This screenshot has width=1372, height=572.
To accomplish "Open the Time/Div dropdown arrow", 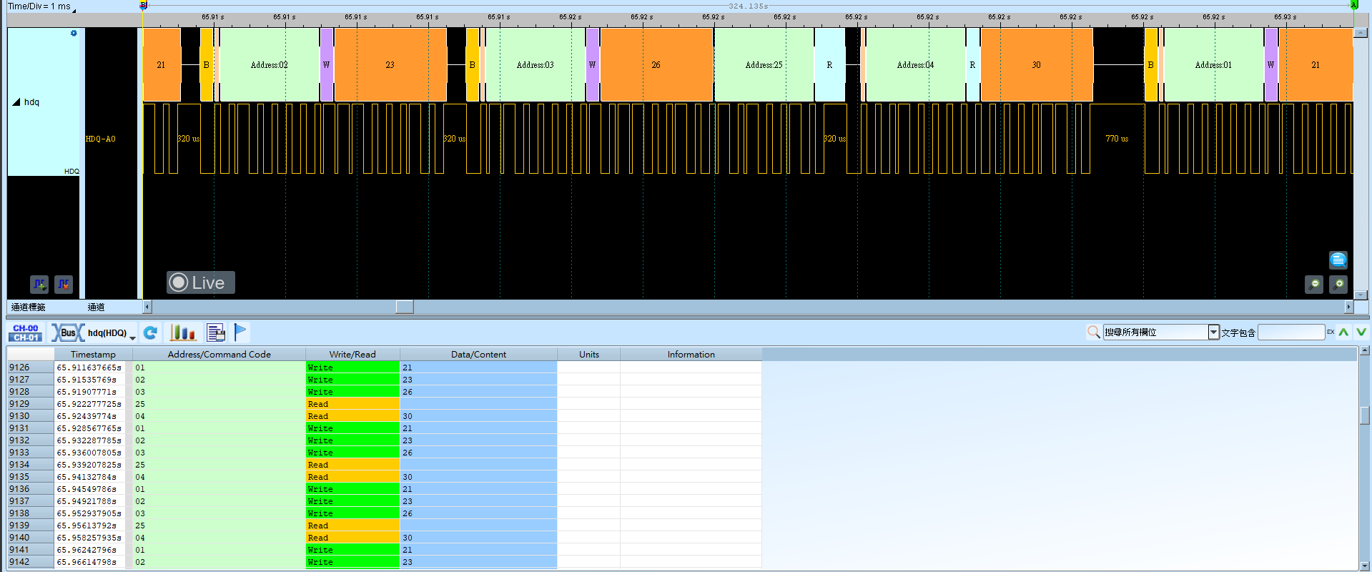I will click(74, 10).
